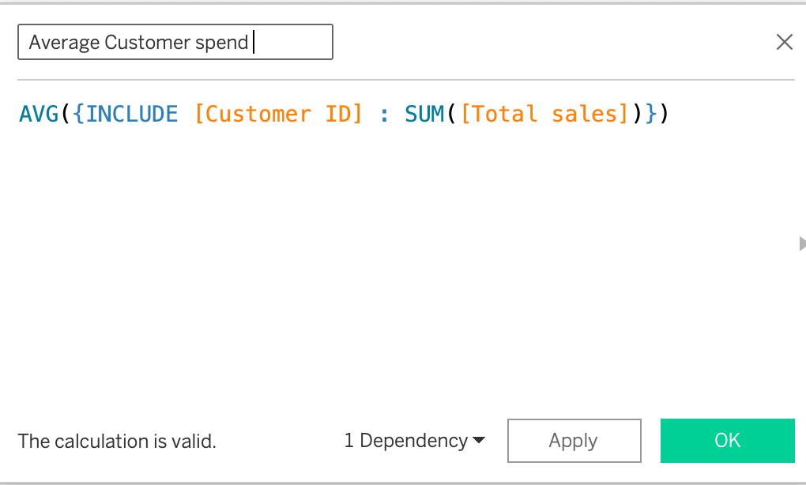Select the [Customer ID] field reference
Screen dimensions: 806x485
(278, 115)
